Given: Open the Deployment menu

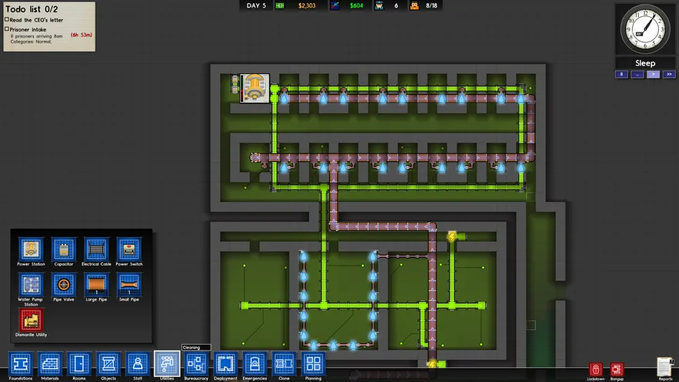Looking at the screenshot, I should 225,364.
